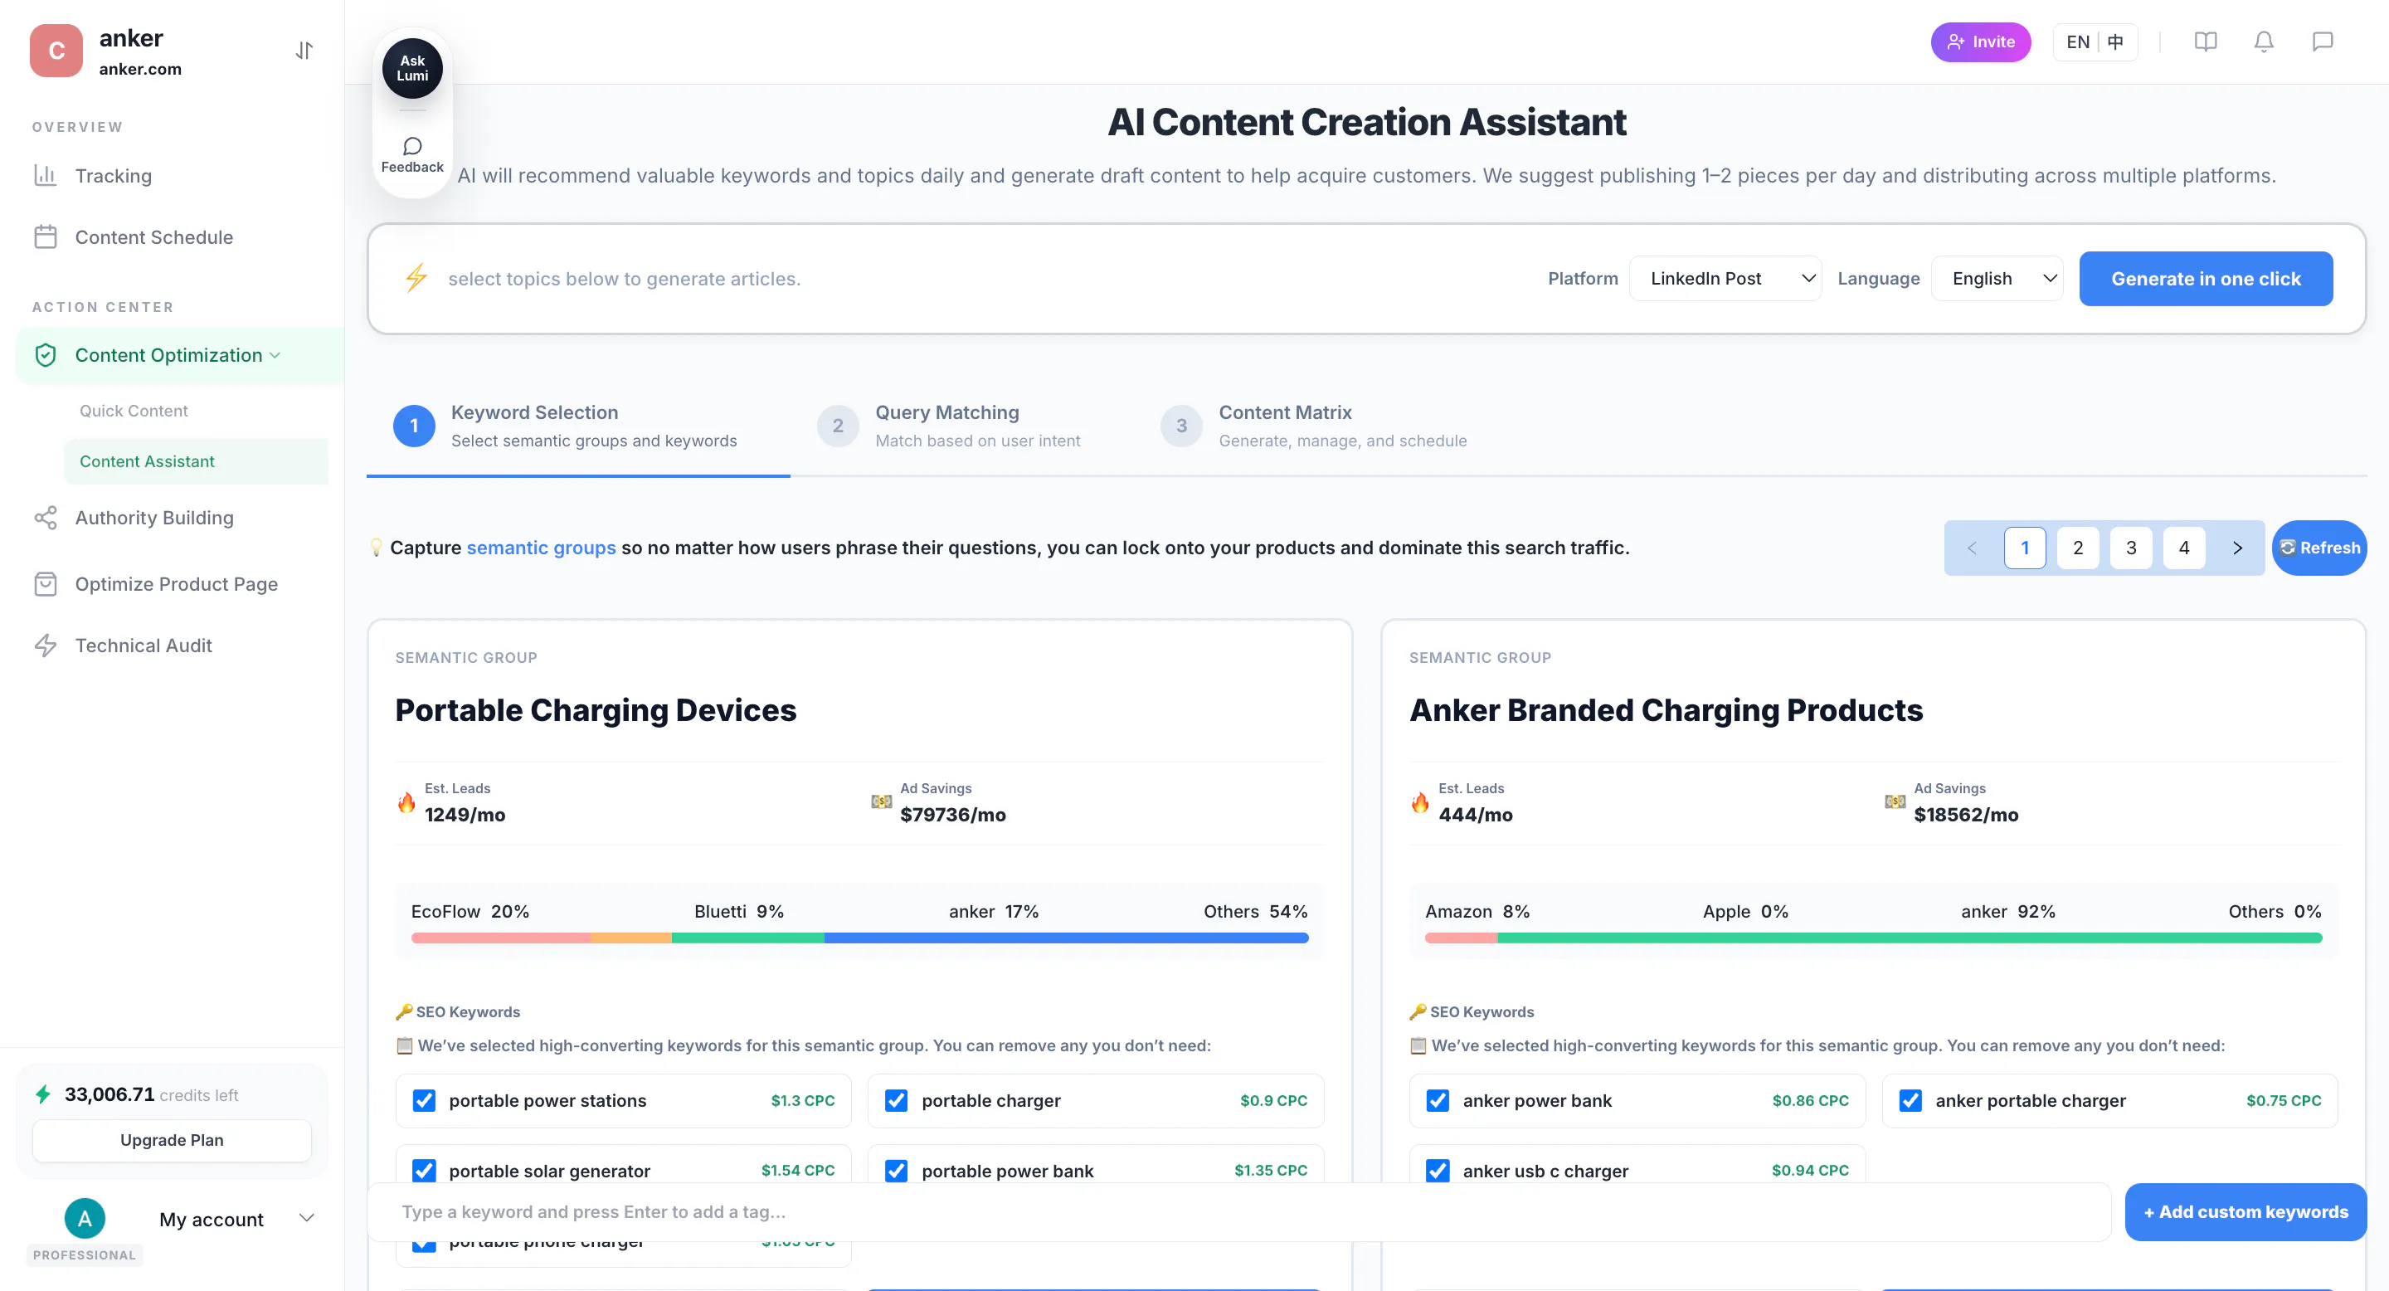2389x1291 pixels.
Task: Uncheck the portable power bank keyword
Action: pyautogui.click(x=896, y=1171)
